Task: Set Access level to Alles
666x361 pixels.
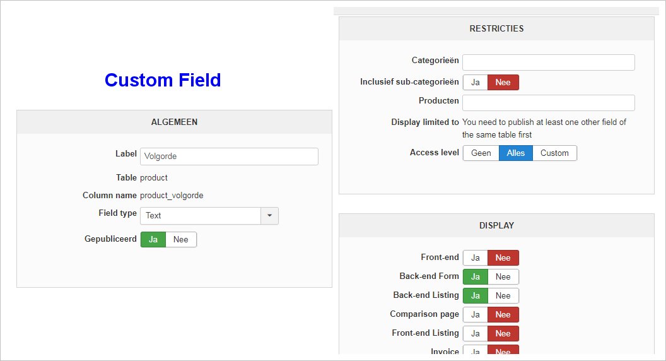Action: (x=516, y=153)
